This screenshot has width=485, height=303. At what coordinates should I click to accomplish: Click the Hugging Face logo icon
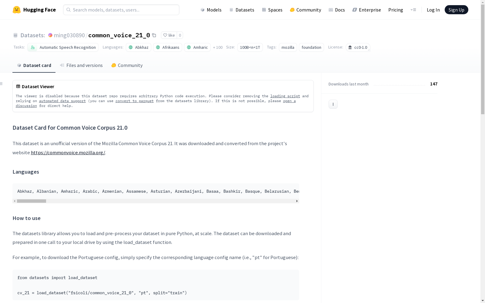(x=17, y=10)
